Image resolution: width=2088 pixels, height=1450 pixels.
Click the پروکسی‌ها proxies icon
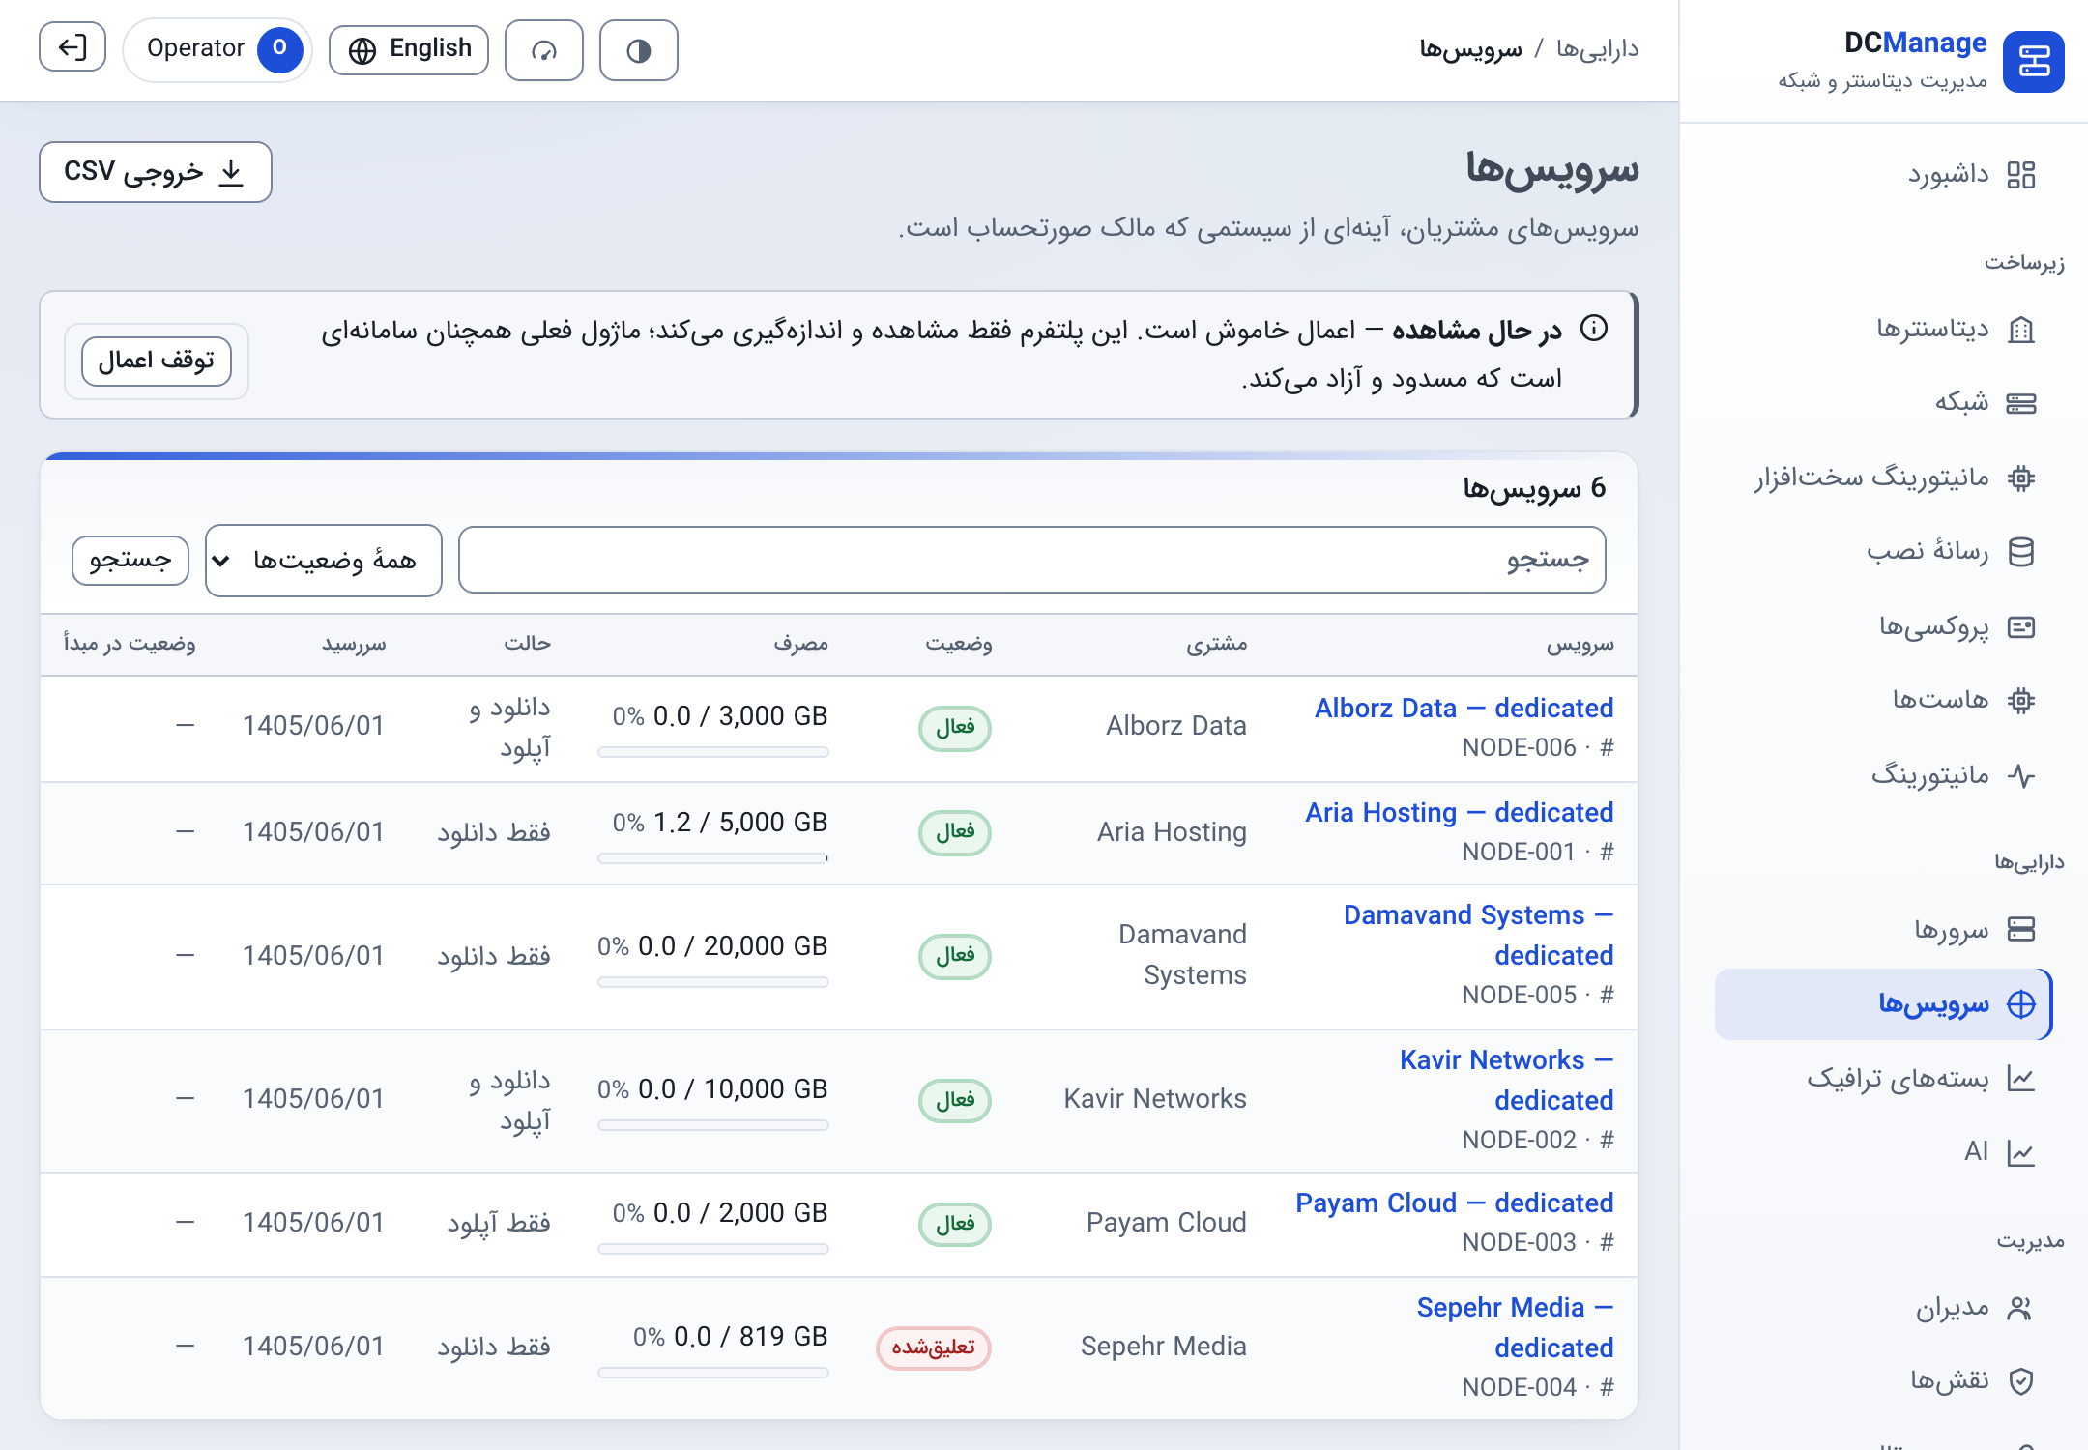[x=2021, y=627]
